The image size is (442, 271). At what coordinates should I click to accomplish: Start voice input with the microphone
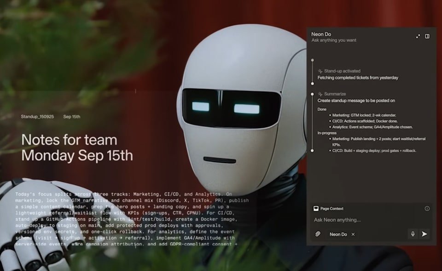(413, 234)
